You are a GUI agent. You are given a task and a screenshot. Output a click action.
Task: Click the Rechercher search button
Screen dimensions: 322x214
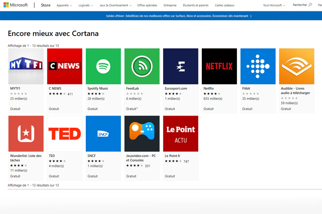(x=302, y=5)
